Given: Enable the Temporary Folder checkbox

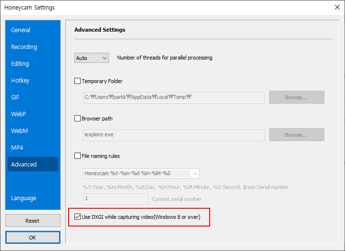Looking at the screenshot, I should [78, 81].
